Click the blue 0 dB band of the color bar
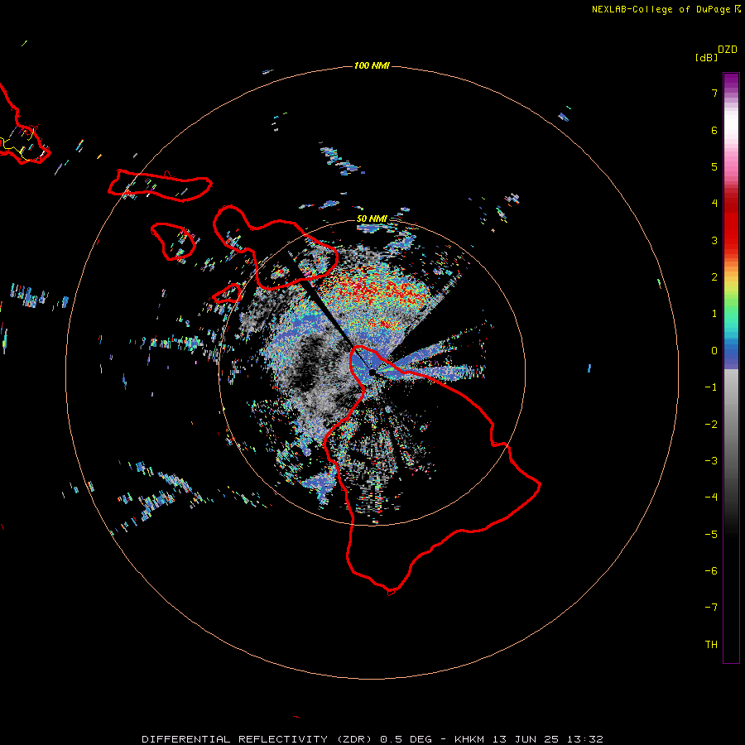The image size is (745, 745). pyautogui.click(x=731, y=354)
